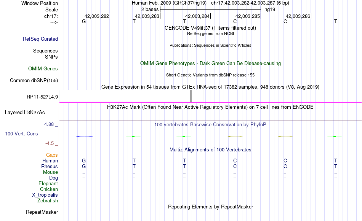Image resolution: width=362 pixels, height=221 pixels.
Task: Open the Layered H3K27Ac track label
Action: click(25, 113)
